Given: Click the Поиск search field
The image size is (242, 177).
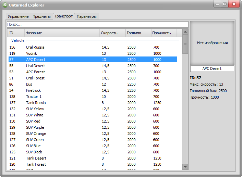Looking at the screenshot, I should click(x=98, y=25).
